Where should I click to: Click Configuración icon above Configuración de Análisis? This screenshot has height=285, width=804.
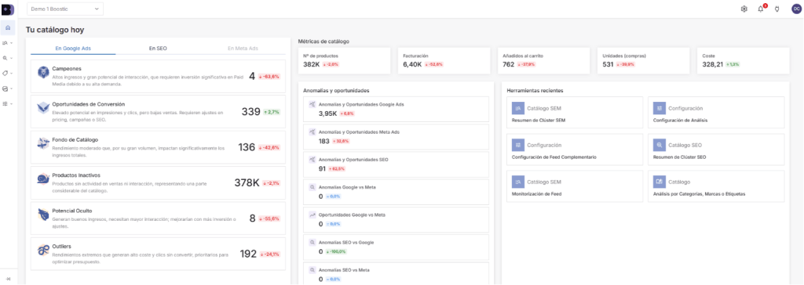tap(660, 108)
